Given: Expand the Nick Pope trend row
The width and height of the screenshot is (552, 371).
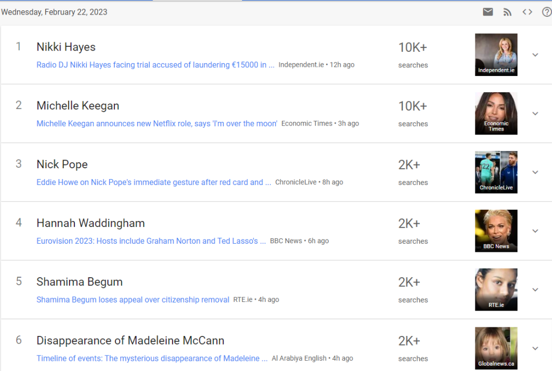Looking at the screenshot, I should [535, 173].
